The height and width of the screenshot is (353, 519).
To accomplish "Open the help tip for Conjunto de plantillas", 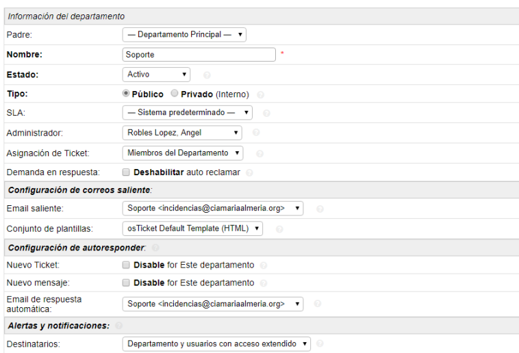I will [279, 229].
